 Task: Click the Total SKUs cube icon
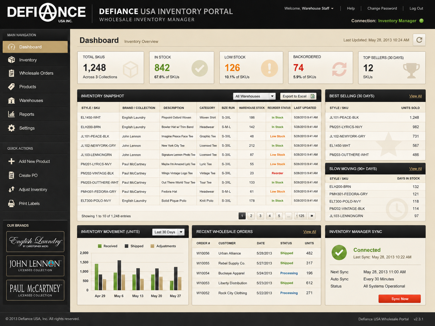[x=130, y=69]
